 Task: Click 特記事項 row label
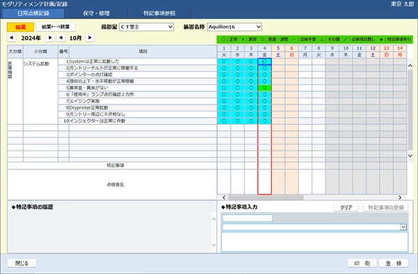pos(115,165)
